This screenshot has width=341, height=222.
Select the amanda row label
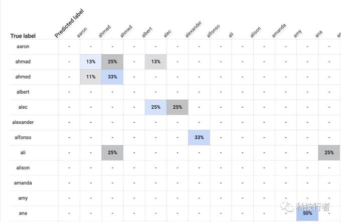click(x=23, y=183)
